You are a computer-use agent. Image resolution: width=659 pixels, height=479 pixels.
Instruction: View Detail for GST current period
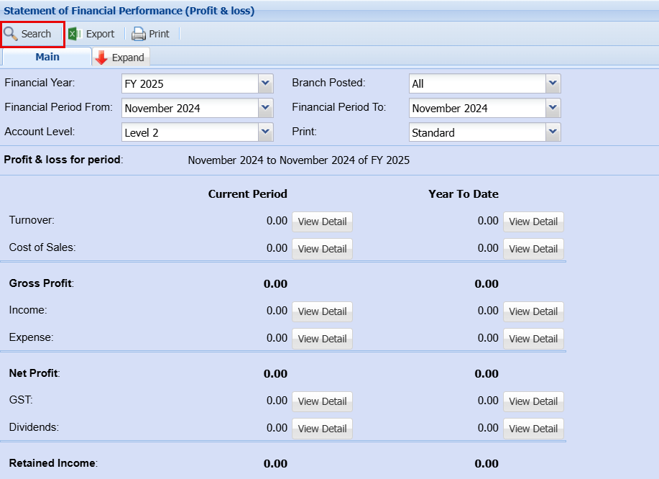(322, 401)
